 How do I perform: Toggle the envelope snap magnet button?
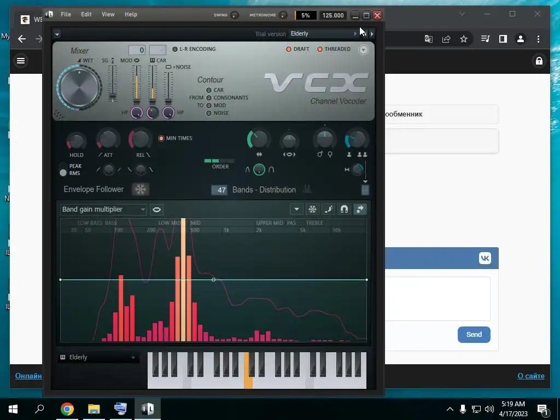pyautogui.click(x=344, y=209)
